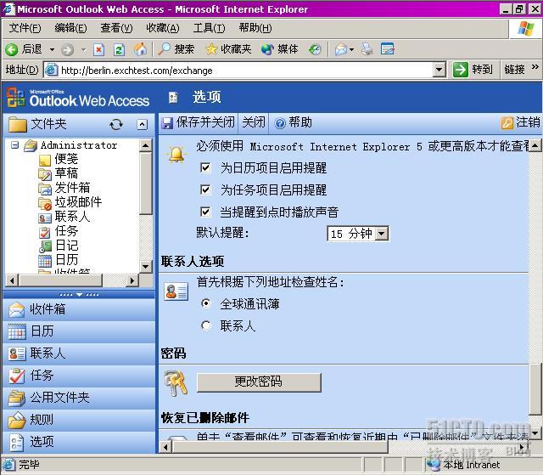Screen dimensions: 543x475
Task: Open the 收藏(A) menu
Action: point(163,28)
